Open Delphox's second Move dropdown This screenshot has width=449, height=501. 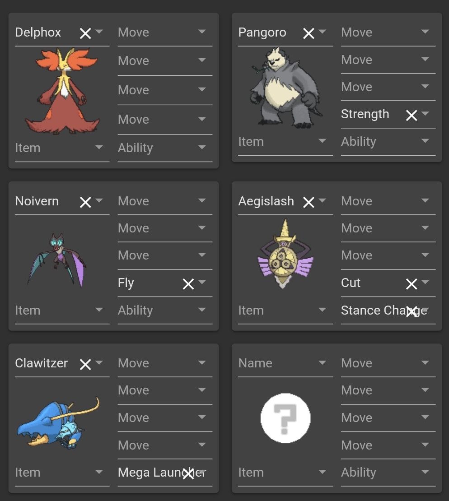(165, 61)
